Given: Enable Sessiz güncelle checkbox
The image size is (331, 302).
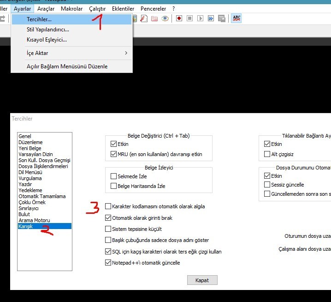Looking at the screenshot, I should [x=267, y=185].
